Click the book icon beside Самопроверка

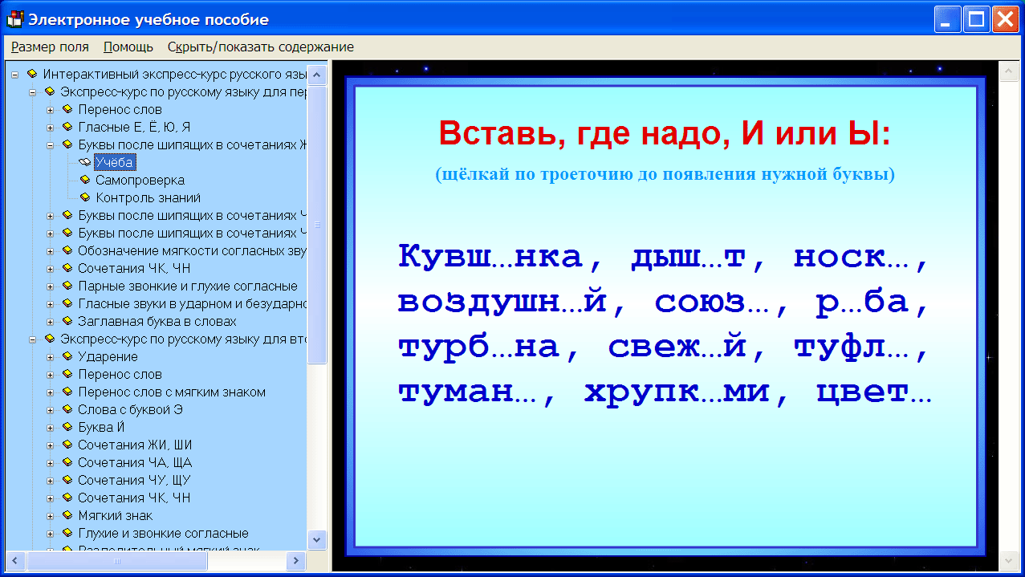click(x=83, y=180)
